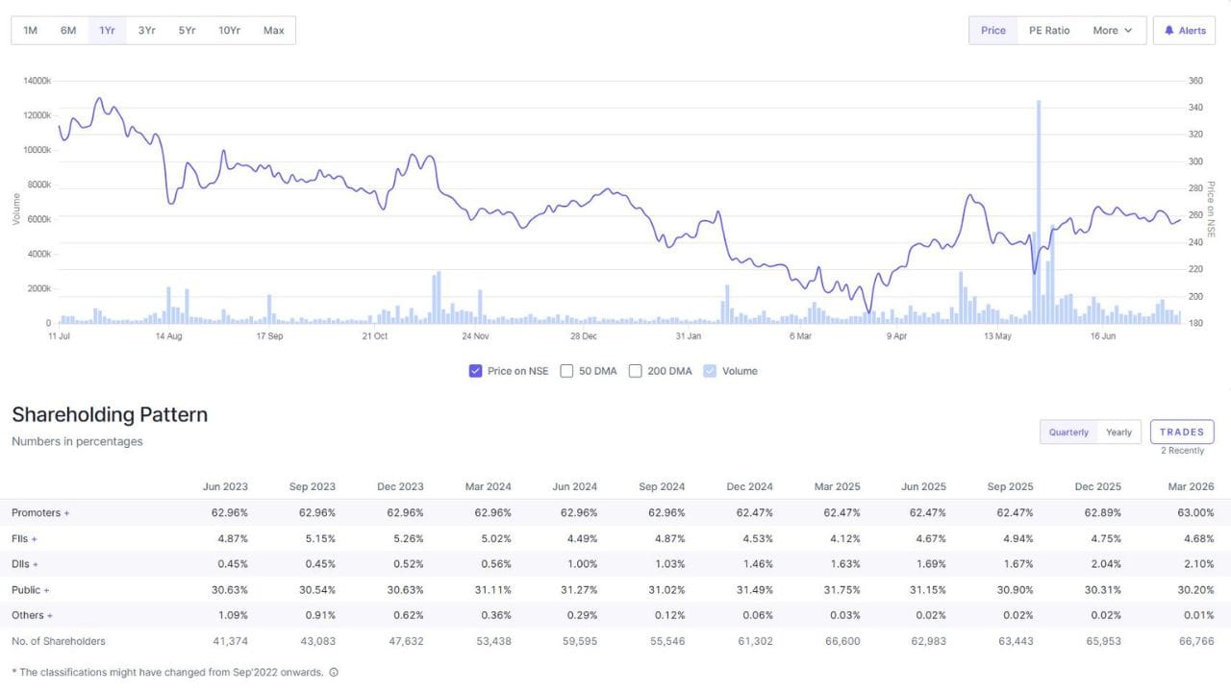Select the PE Ratio chart view

[x=1049, y=31]
